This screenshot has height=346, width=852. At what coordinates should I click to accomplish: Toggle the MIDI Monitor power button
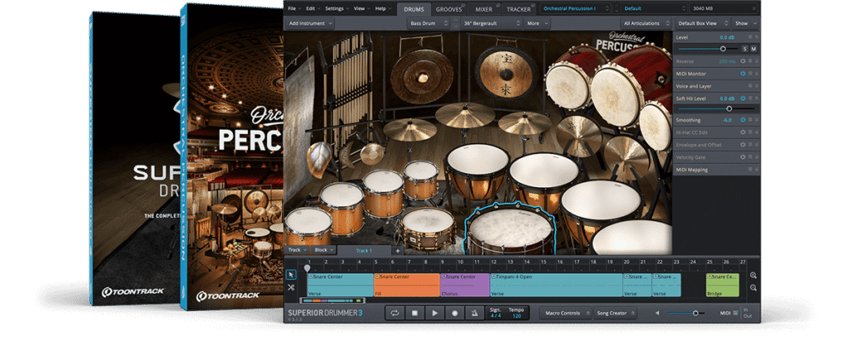click(x=743, y=73)
